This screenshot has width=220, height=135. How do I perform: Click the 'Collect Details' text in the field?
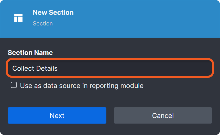pos(35,68)
